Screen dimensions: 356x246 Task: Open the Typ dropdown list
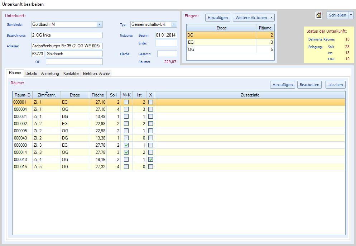[x=174, y=24]
